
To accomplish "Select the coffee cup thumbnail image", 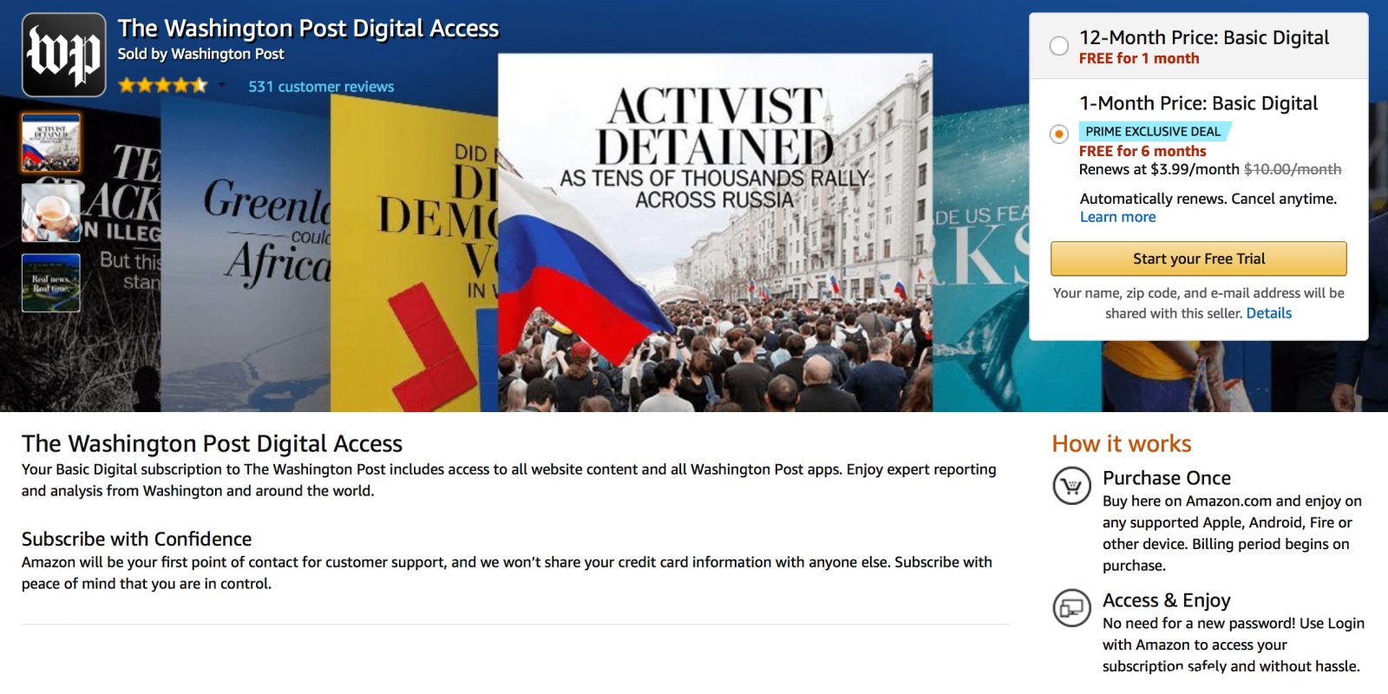I will click(51, 213).
